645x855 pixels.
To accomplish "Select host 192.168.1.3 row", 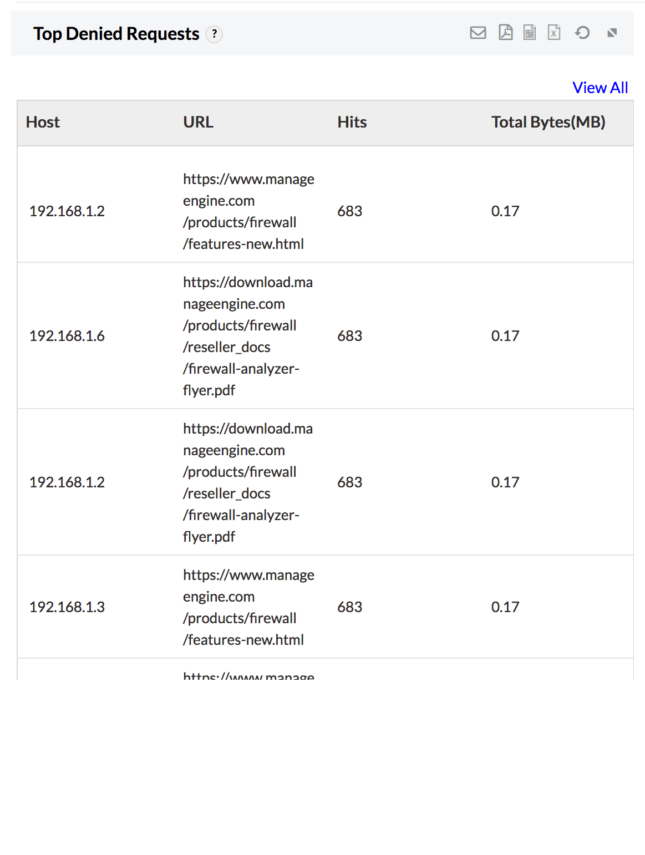I will click(x=68, y=607).
